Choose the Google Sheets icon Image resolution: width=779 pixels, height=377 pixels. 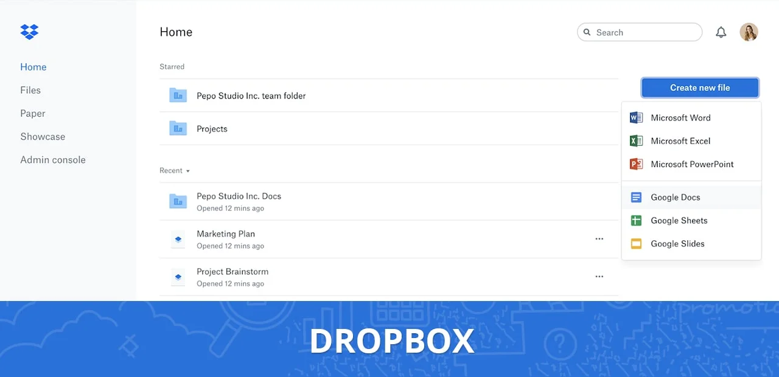point(635,220)
